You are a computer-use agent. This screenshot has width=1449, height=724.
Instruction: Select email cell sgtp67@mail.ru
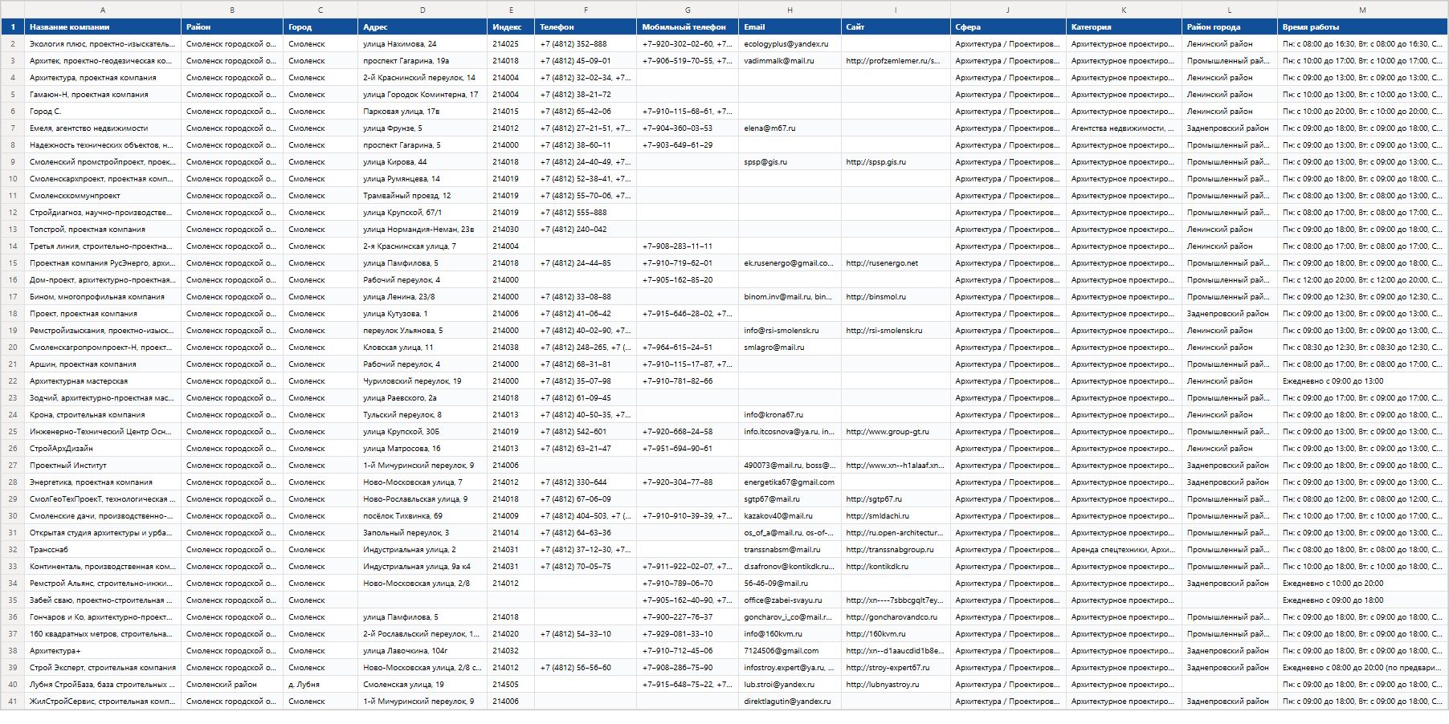[x=790, y=498]
